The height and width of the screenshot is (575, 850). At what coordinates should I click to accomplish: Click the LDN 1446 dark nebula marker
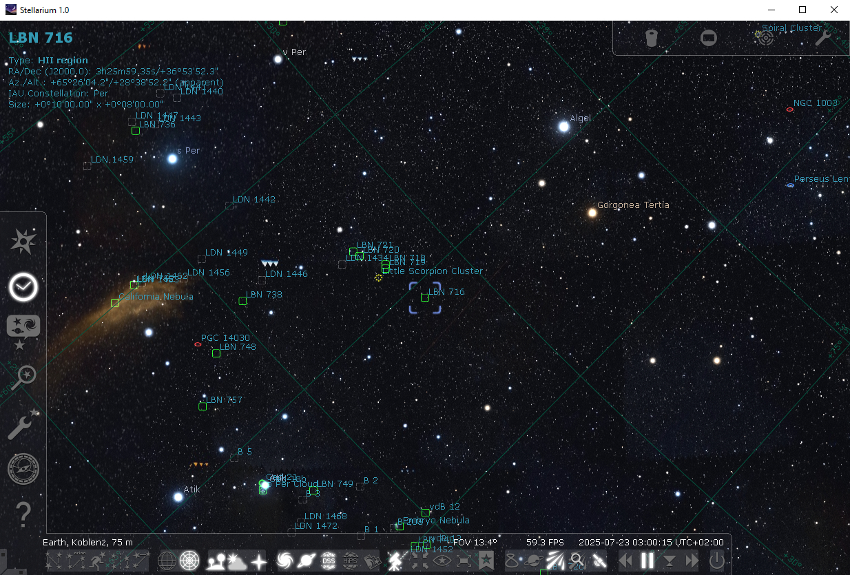(x=262, y=280)
